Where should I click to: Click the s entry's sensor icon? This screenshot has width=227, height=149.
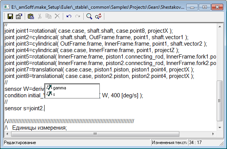(49, 94)
